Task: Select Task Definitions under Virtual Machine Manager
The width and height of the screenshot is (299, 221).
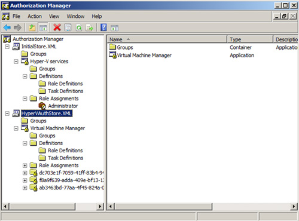Action: click(65, 158)
